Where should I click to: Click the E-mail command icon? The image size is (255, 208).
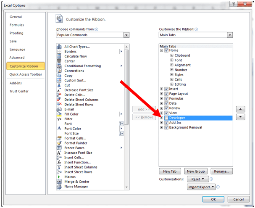[x=59, y=109]
